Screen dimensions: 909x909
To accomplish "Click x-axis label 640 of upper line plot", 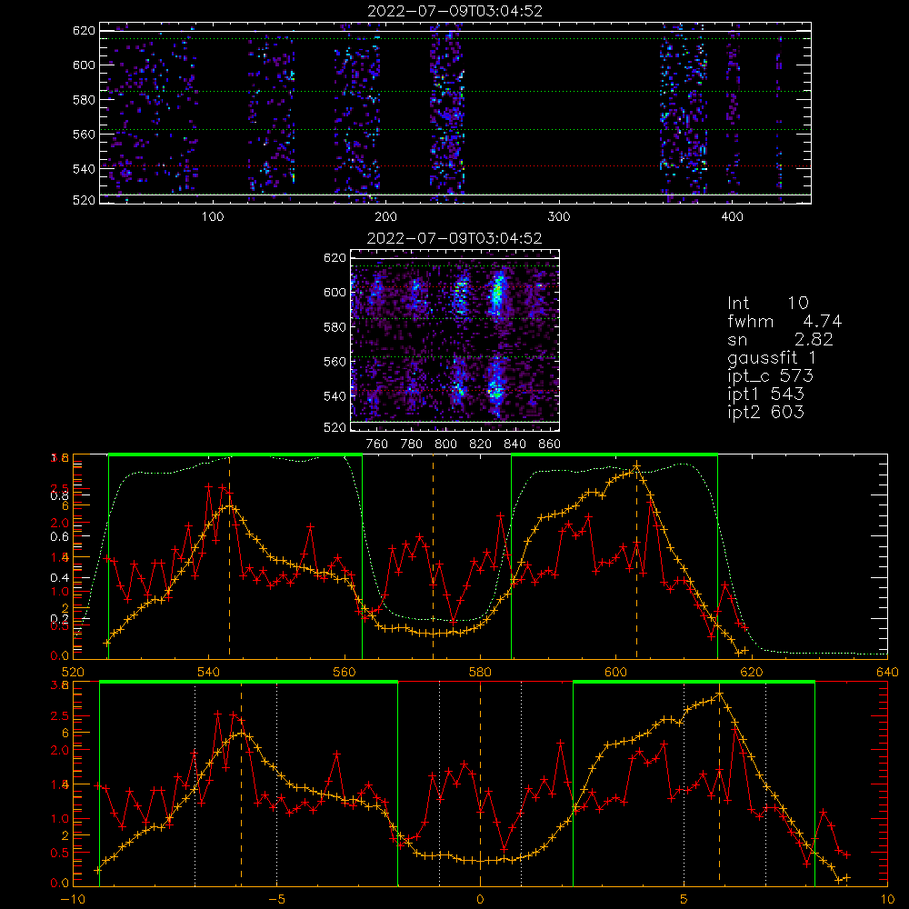I will pos(887,673).
